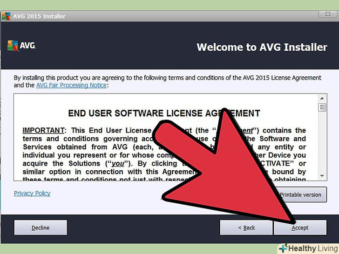Click the license agreement scrollbar thumb
Screen dimensions: 339x254
pyautogui.click(x=322, y=107)
